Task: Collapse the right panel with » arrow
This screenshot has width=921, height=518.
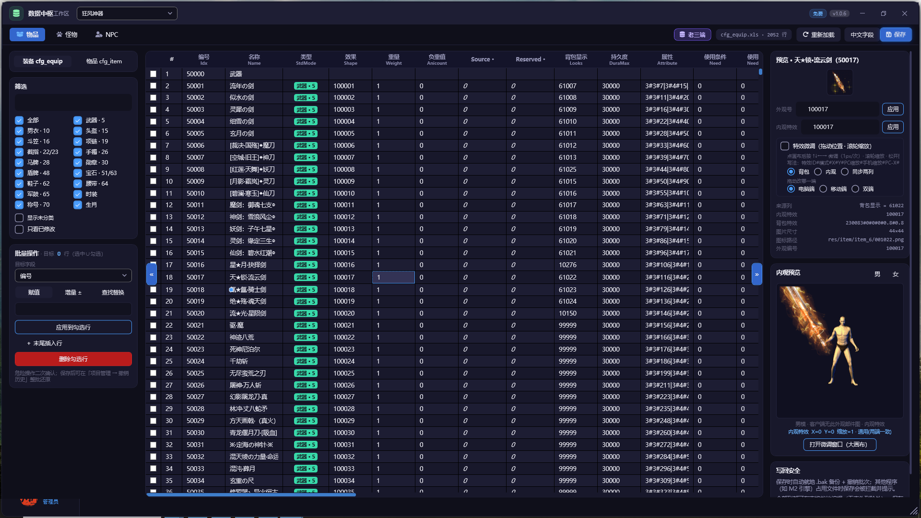Action: [x=757, y=274]
